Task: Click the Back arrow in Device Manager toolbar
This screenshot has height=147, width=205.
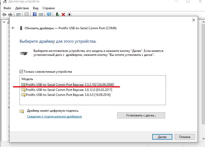Action: pyautogui.click(x=4, y=14)
